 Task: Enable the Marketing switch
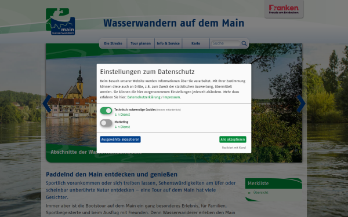pos(106,123)
